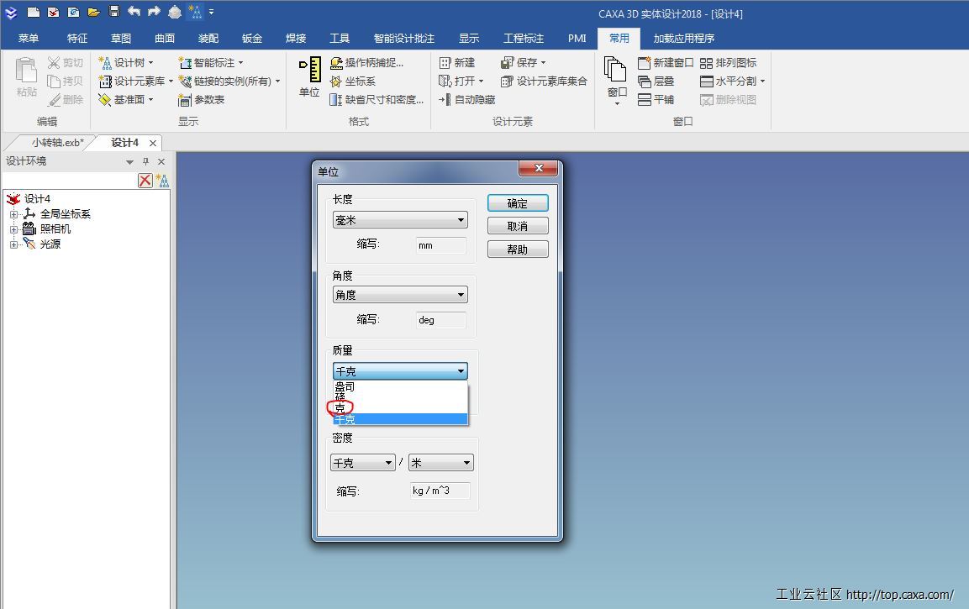The image size is (969, 609).
Task: Click the 帮助 button
Action: (x=518, y=249)
